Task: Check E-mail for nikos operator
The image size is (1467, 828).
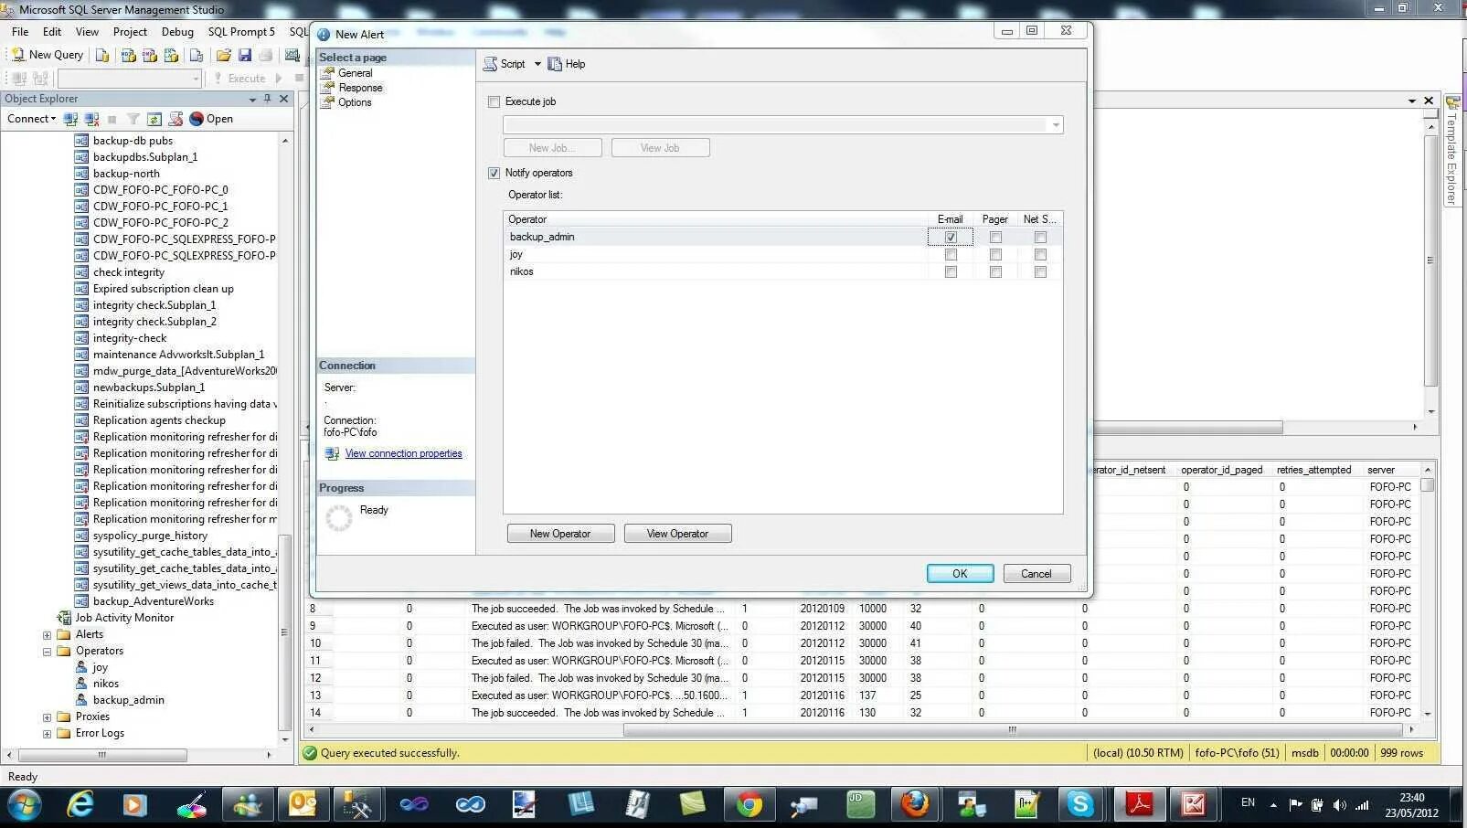Action: pyautogui.click(x=951, y=271)
